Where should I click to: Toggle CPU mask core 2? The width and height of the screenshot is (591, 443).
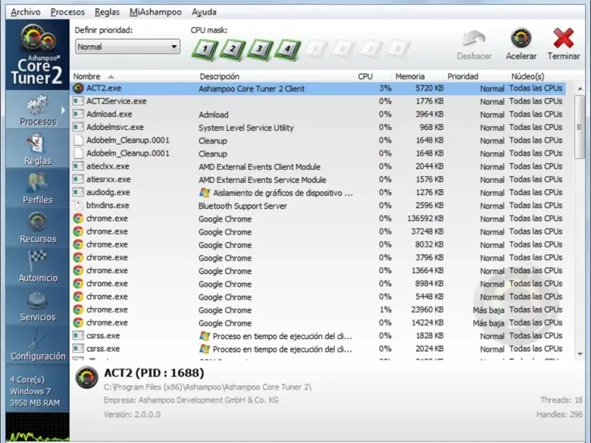point(232,49)
